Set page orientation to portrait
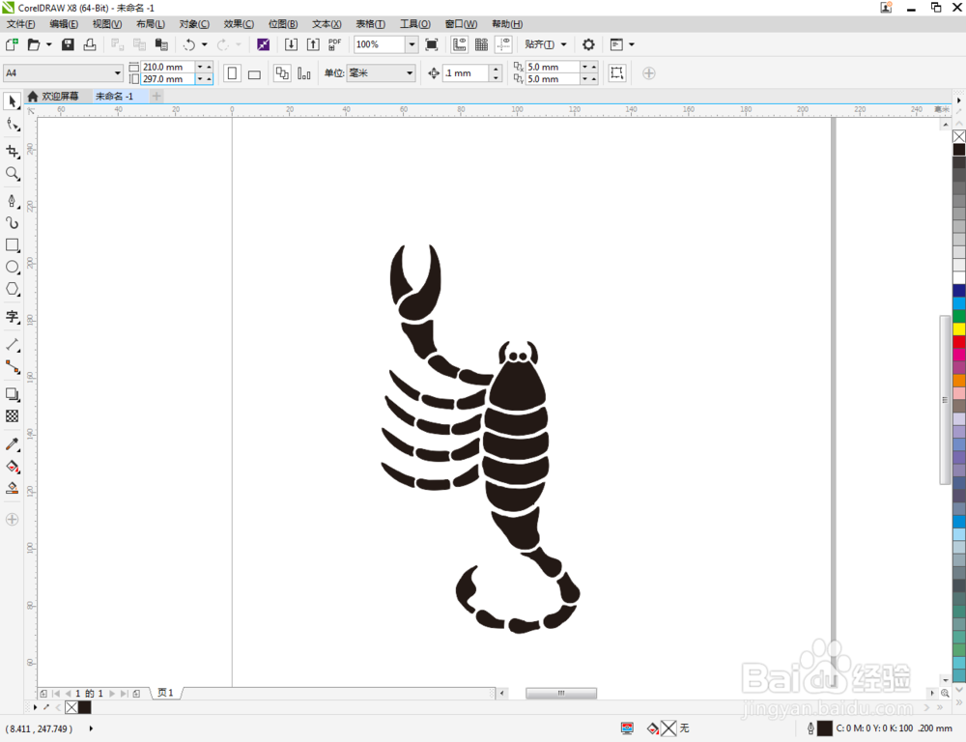966x742 pixels. point(232,73)
